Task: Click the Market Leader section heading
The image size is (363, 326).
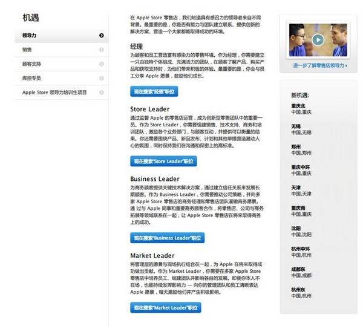Action: [152, 256]
